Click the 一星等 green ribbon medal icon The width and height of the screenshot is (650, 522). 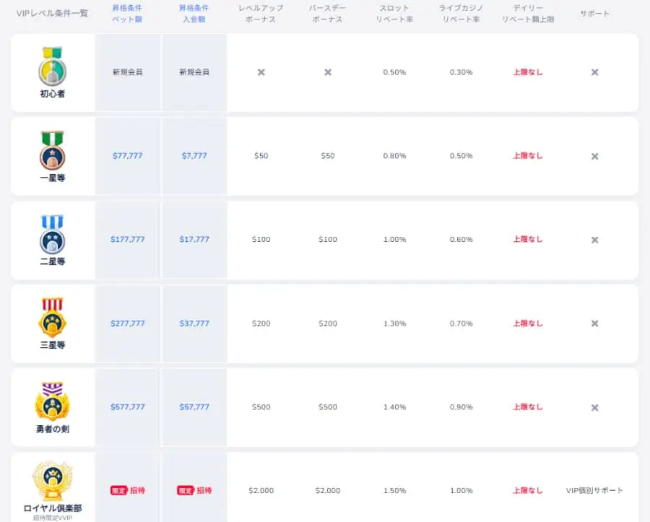point(52,149)
